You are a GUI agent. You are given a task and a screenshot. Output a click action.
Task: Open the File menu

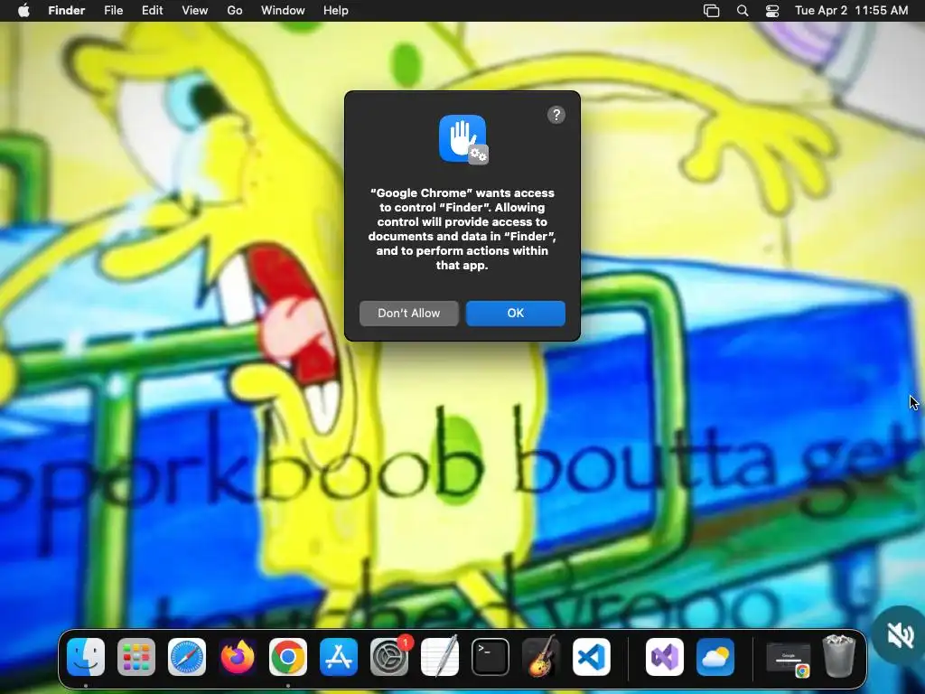pos(113,11)
